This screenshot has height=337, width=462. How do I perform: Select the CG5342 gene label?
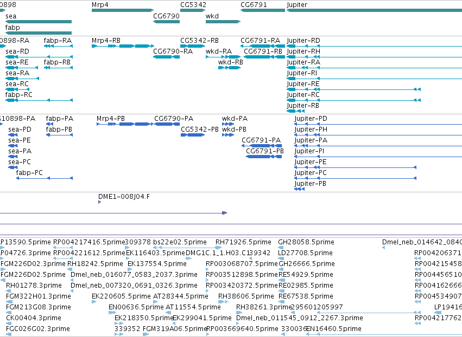193,5
